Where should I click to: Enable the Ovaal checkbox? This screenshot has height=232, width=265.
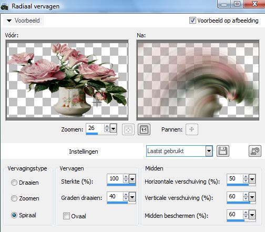(x=66, y=216)
